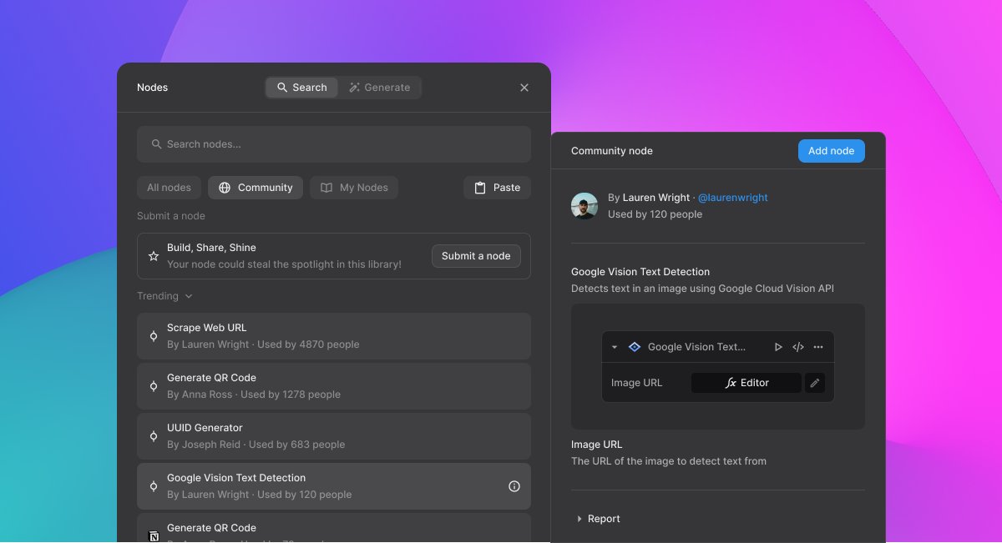1002x543 pixels.
Task: Click the magnifier icon in search field
Action: (156, 144)
